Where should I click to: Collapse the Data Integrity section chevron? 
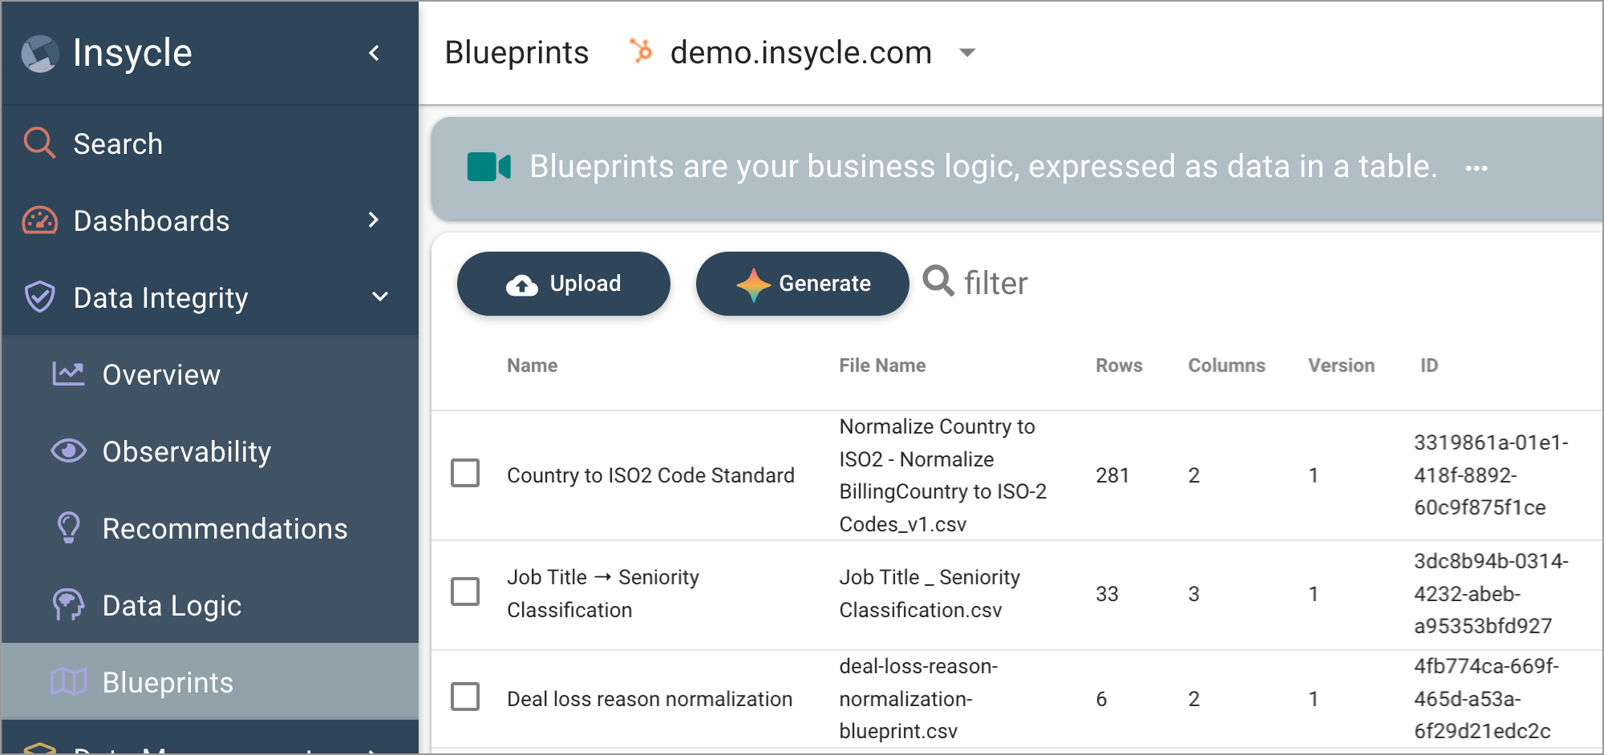[380, 297]
